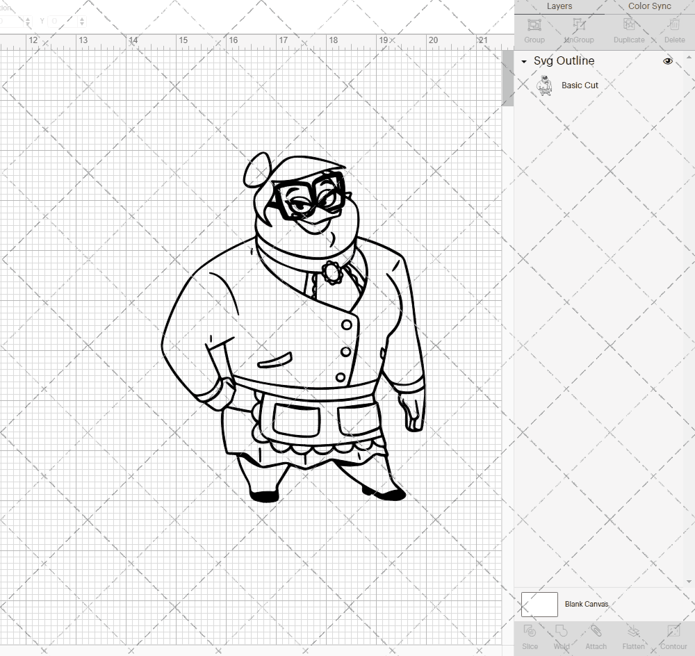
Task: Select the Weld tool
Action: 561,631
